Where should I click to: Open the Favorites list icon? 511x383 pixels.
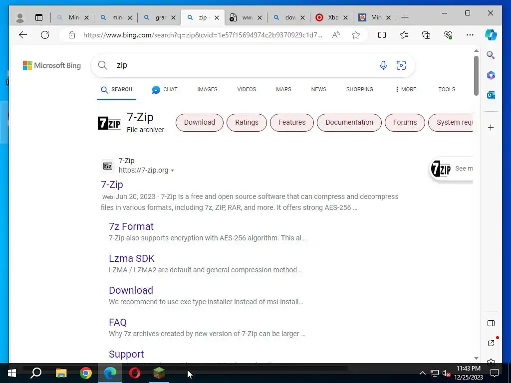404,35
